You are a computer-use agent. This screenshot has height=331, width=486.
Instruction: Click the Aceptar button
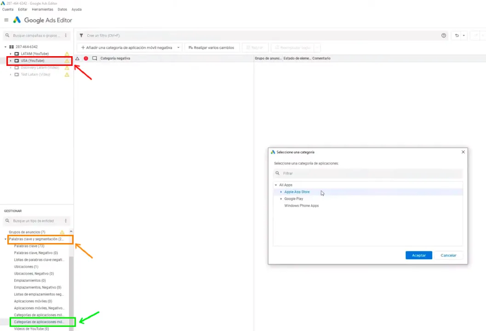(419, 256)
